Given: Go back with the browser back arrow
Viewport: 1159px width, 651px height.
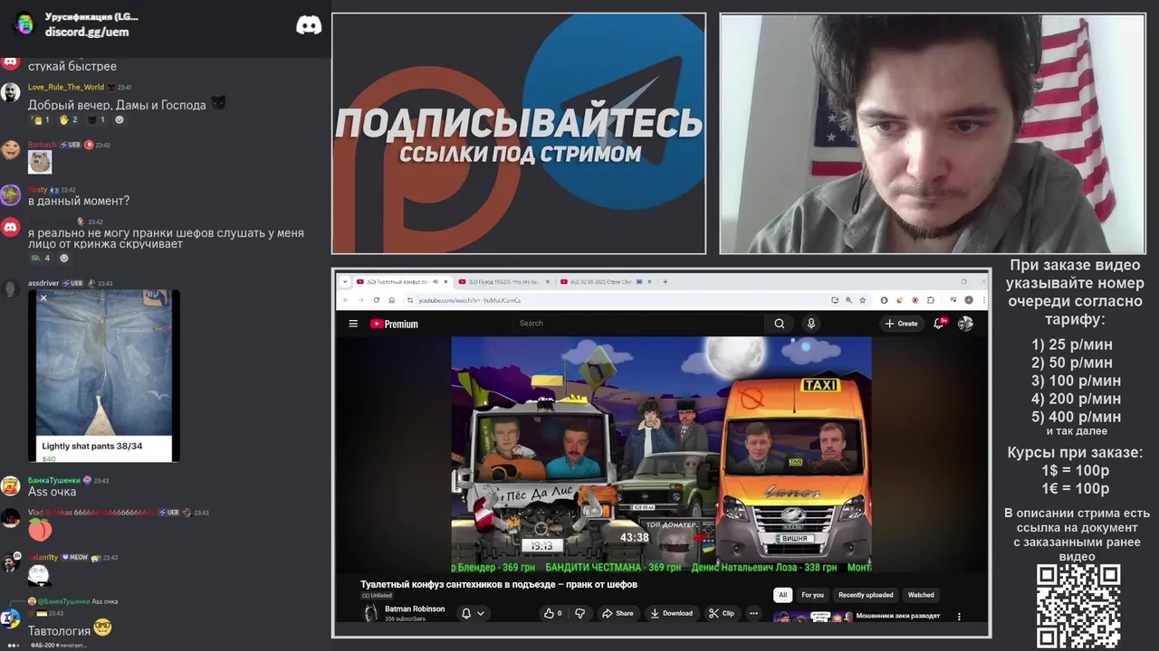Looking at the screenshot, I should 345,299.
